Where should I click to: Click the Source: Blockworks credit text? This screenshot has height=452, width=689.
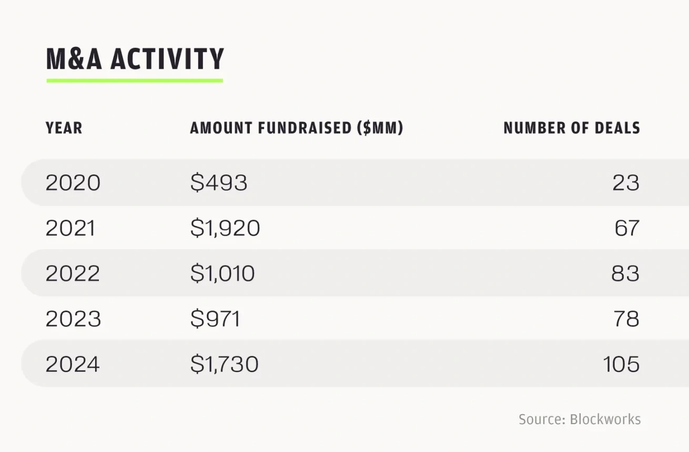(x=580, y=419)
